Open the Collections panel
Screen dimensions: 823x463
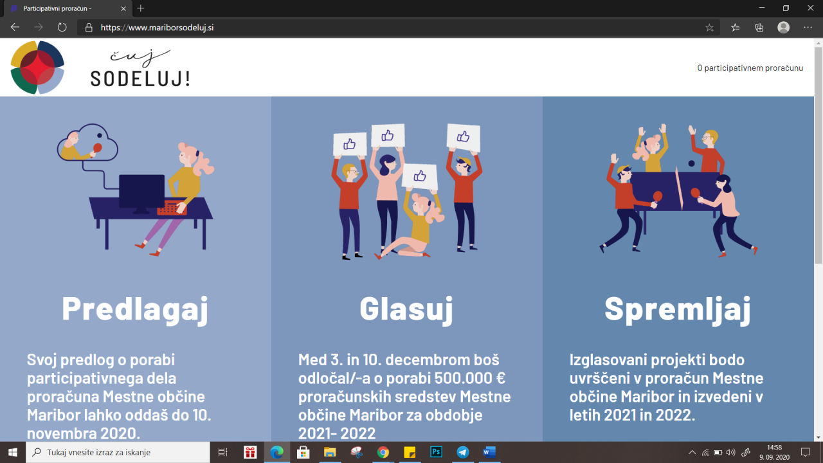[x=759, y=28]
